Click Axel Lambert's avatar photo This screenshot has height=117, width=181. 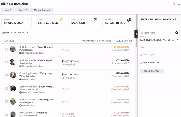coord(13,114)
